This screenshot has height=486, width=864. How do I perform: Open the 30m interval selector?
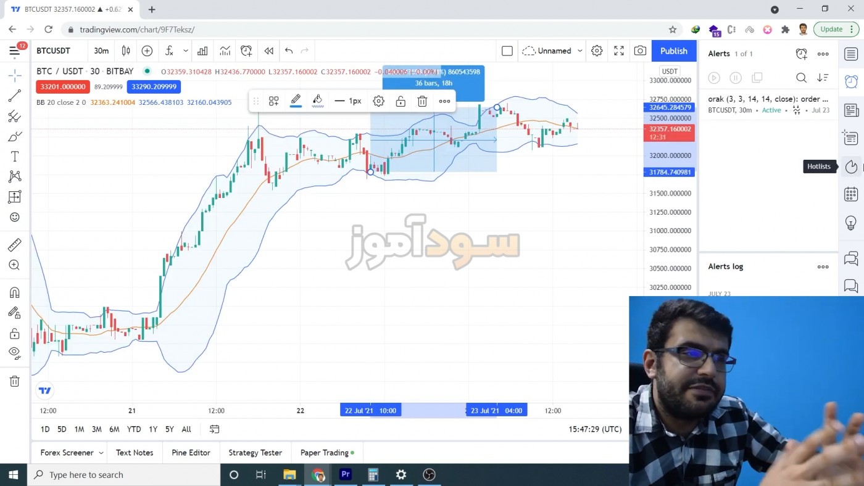(101, 51)
